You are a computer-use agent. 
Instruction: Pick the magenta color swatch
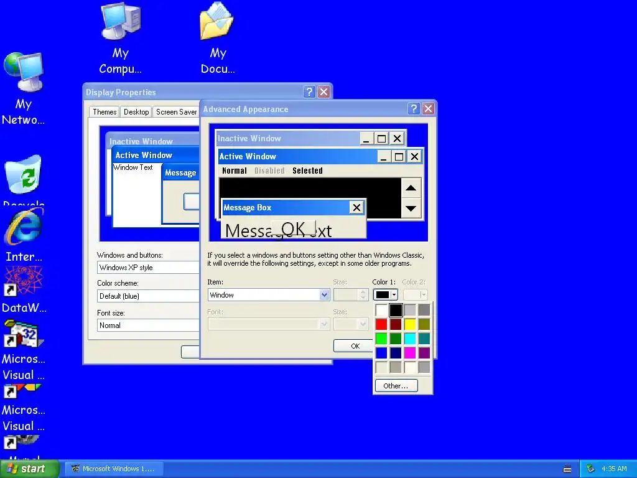click(x=410, y=353)
